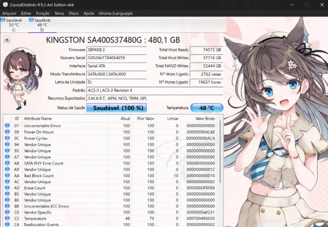Click the Bad Block Count attribute name

click(x=39, y=175)
